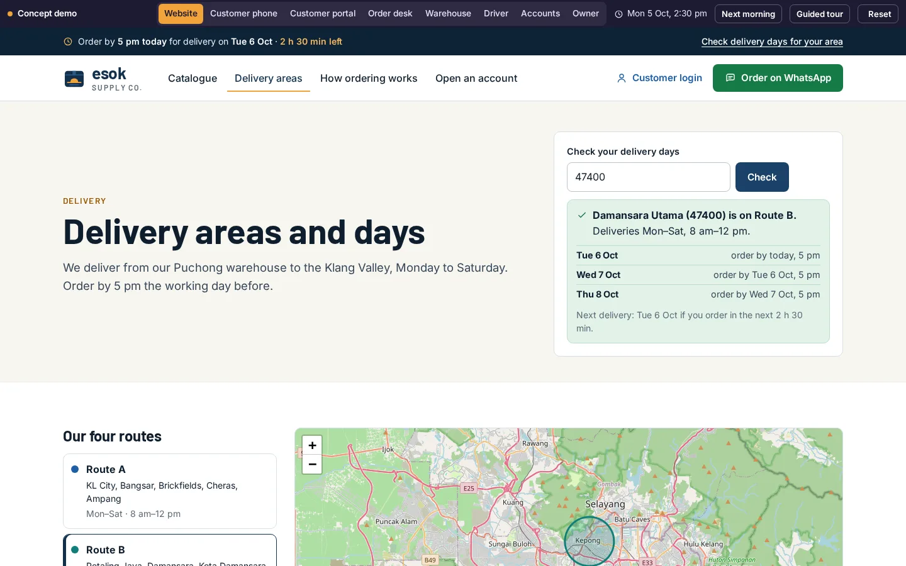Click the Next morning button

[748, 14]
